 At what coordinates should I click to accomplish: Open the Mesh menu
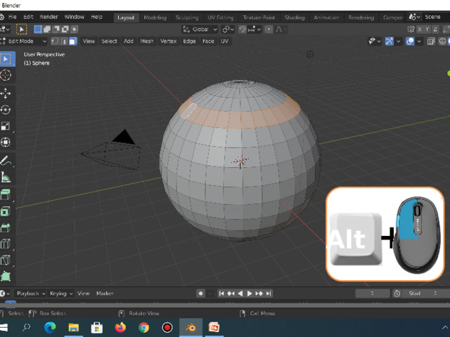[147, 41]
